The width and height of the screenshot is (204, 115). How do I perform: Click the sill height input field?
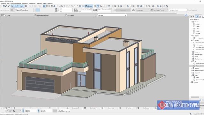[85, 11]
